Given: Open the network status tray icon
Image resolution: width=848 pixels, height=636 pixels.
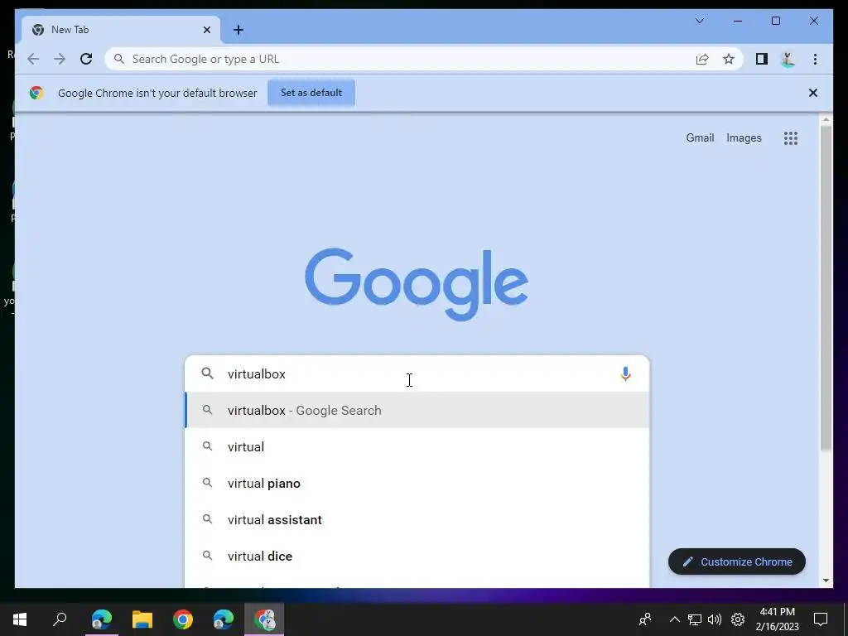Looking at the screenshot, I should (695, 619).
